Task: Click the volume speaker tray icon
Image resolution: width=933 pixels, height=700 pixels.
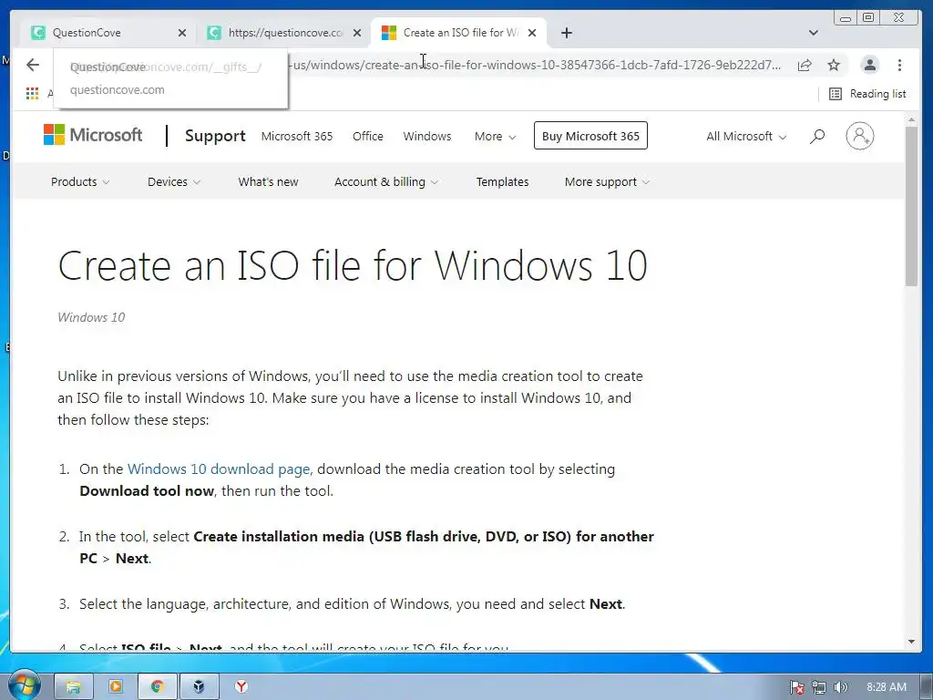Action: click(x=840, y=687)
